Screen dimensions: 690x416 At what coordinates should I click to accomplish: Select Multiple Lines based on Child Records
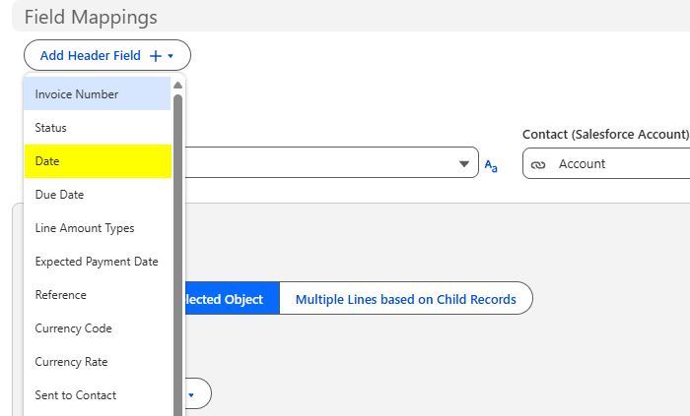406,299
